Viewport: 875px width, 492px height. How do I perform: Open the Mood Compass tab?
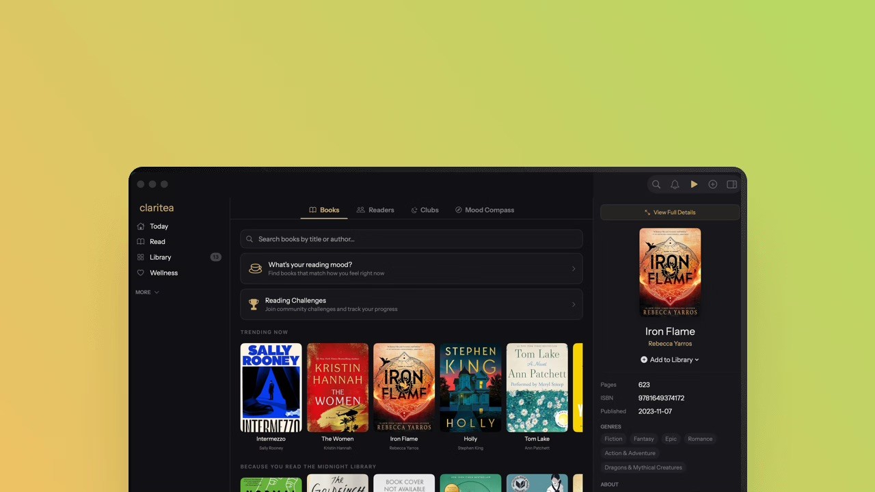point(485,210)
